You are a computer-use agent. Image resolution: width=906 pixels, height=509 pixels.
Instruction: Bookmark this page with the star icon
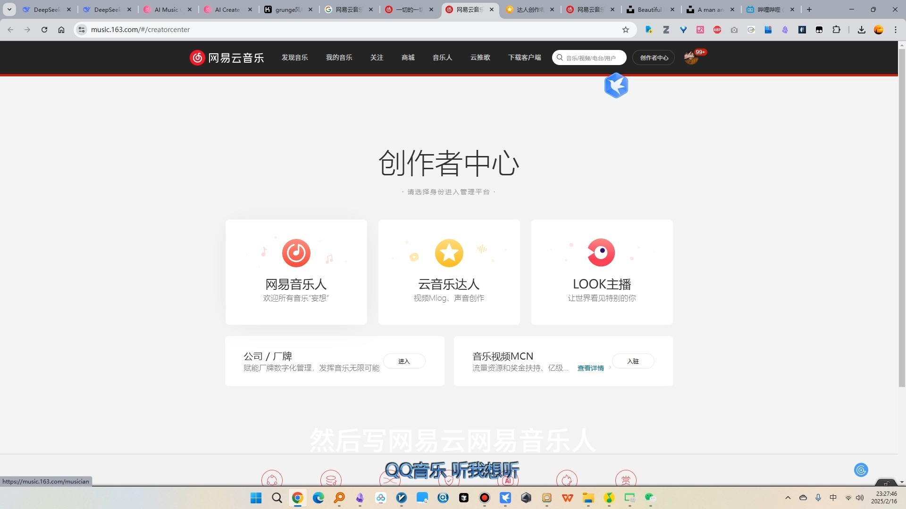pos(626,30)
